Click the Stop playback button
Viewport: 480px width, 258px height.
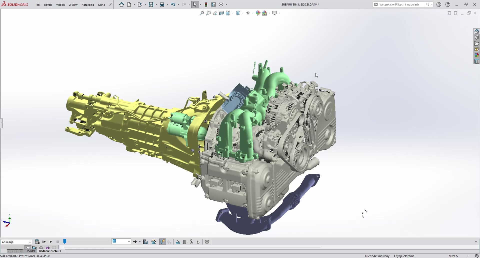point(58,242)
